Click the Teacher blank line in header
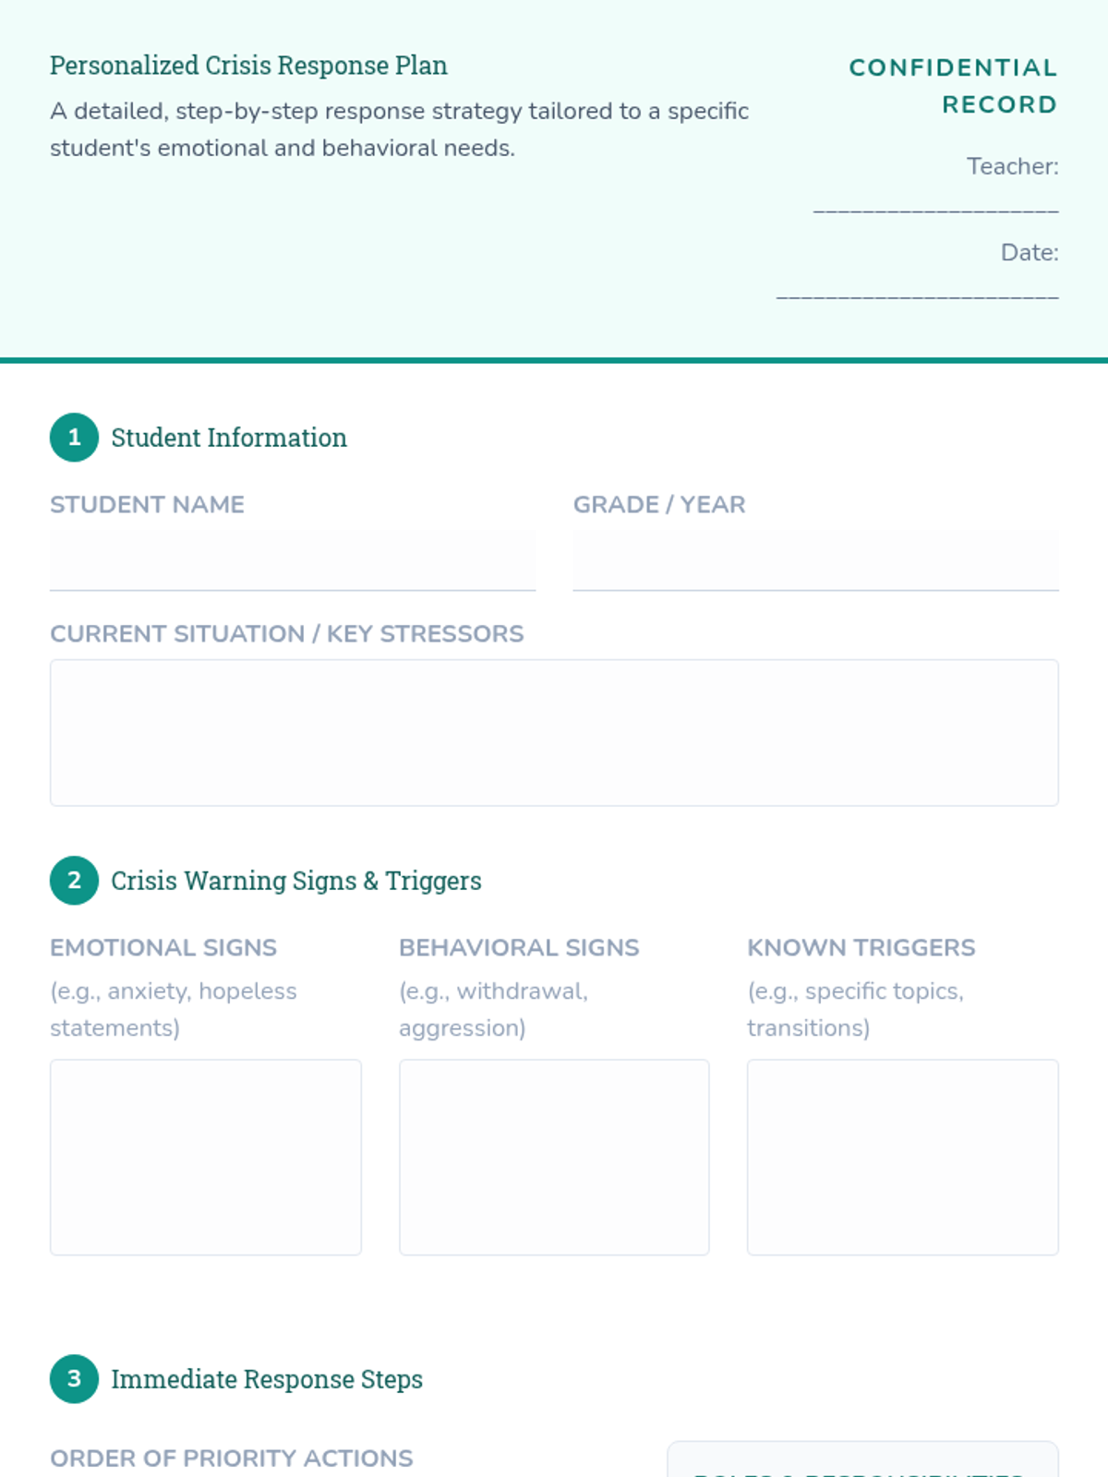 [935, 209]
